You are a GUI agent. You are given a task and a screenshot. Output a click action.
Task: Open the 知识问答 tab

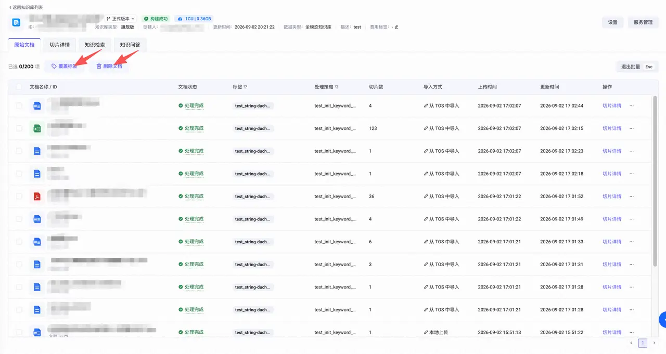coord(130,45)
